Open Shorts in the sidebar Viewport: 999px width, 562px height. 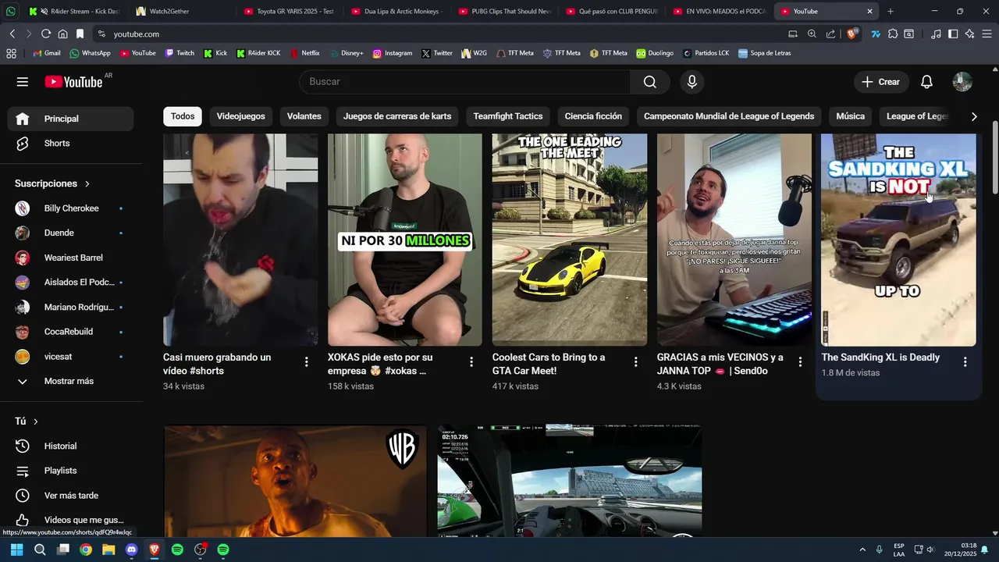click(70, 144)
